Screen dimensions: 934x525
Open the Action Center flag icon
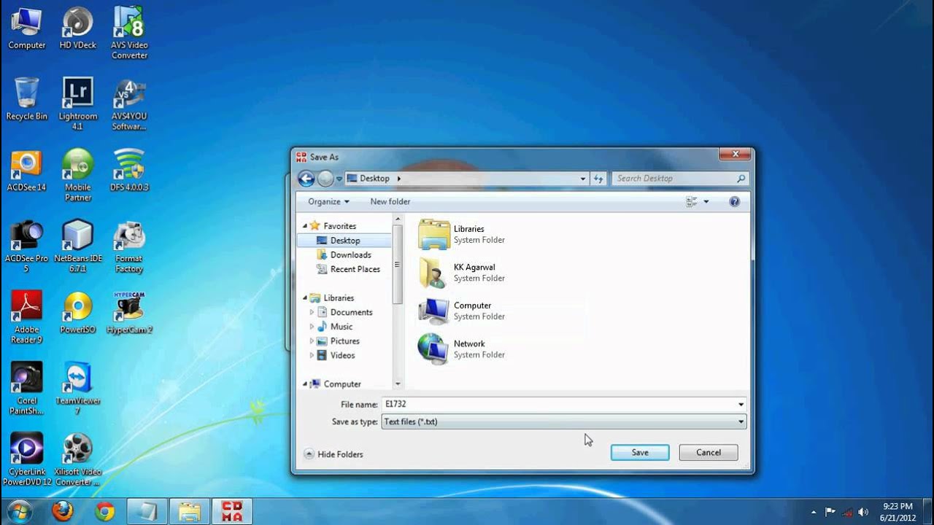click(830, 512)
